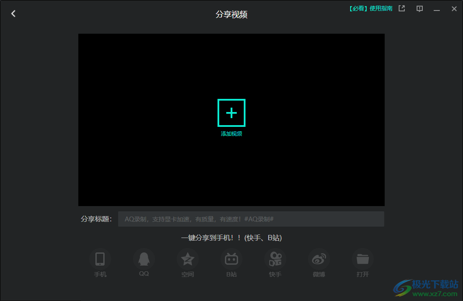Send the video to 手机
The image size is (463, 301).
pos(100,258)
